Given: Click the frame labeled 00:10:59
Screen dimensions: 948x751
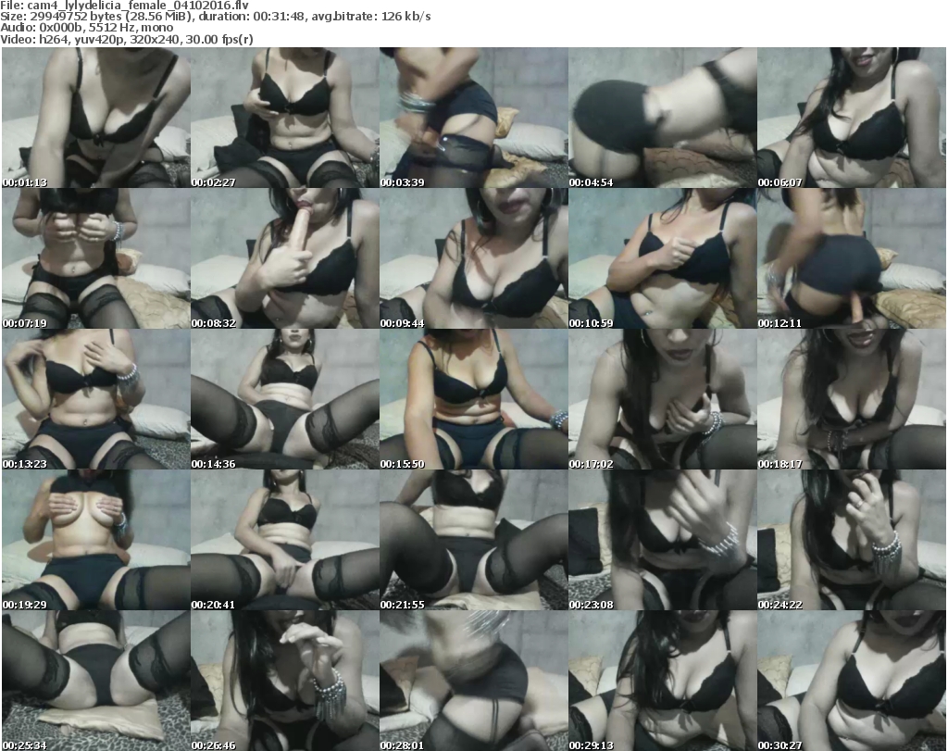Looking at the screenshot, I should coord(663,258).
